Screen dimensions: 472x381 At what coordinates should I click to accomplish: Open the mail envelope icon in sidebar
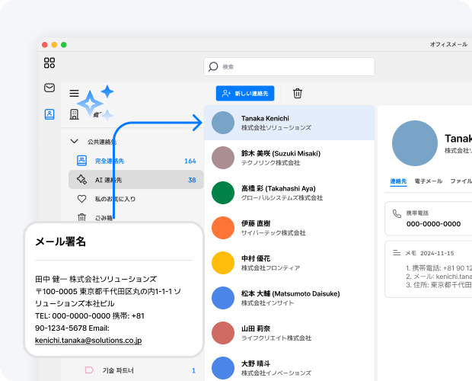point(49,88)
